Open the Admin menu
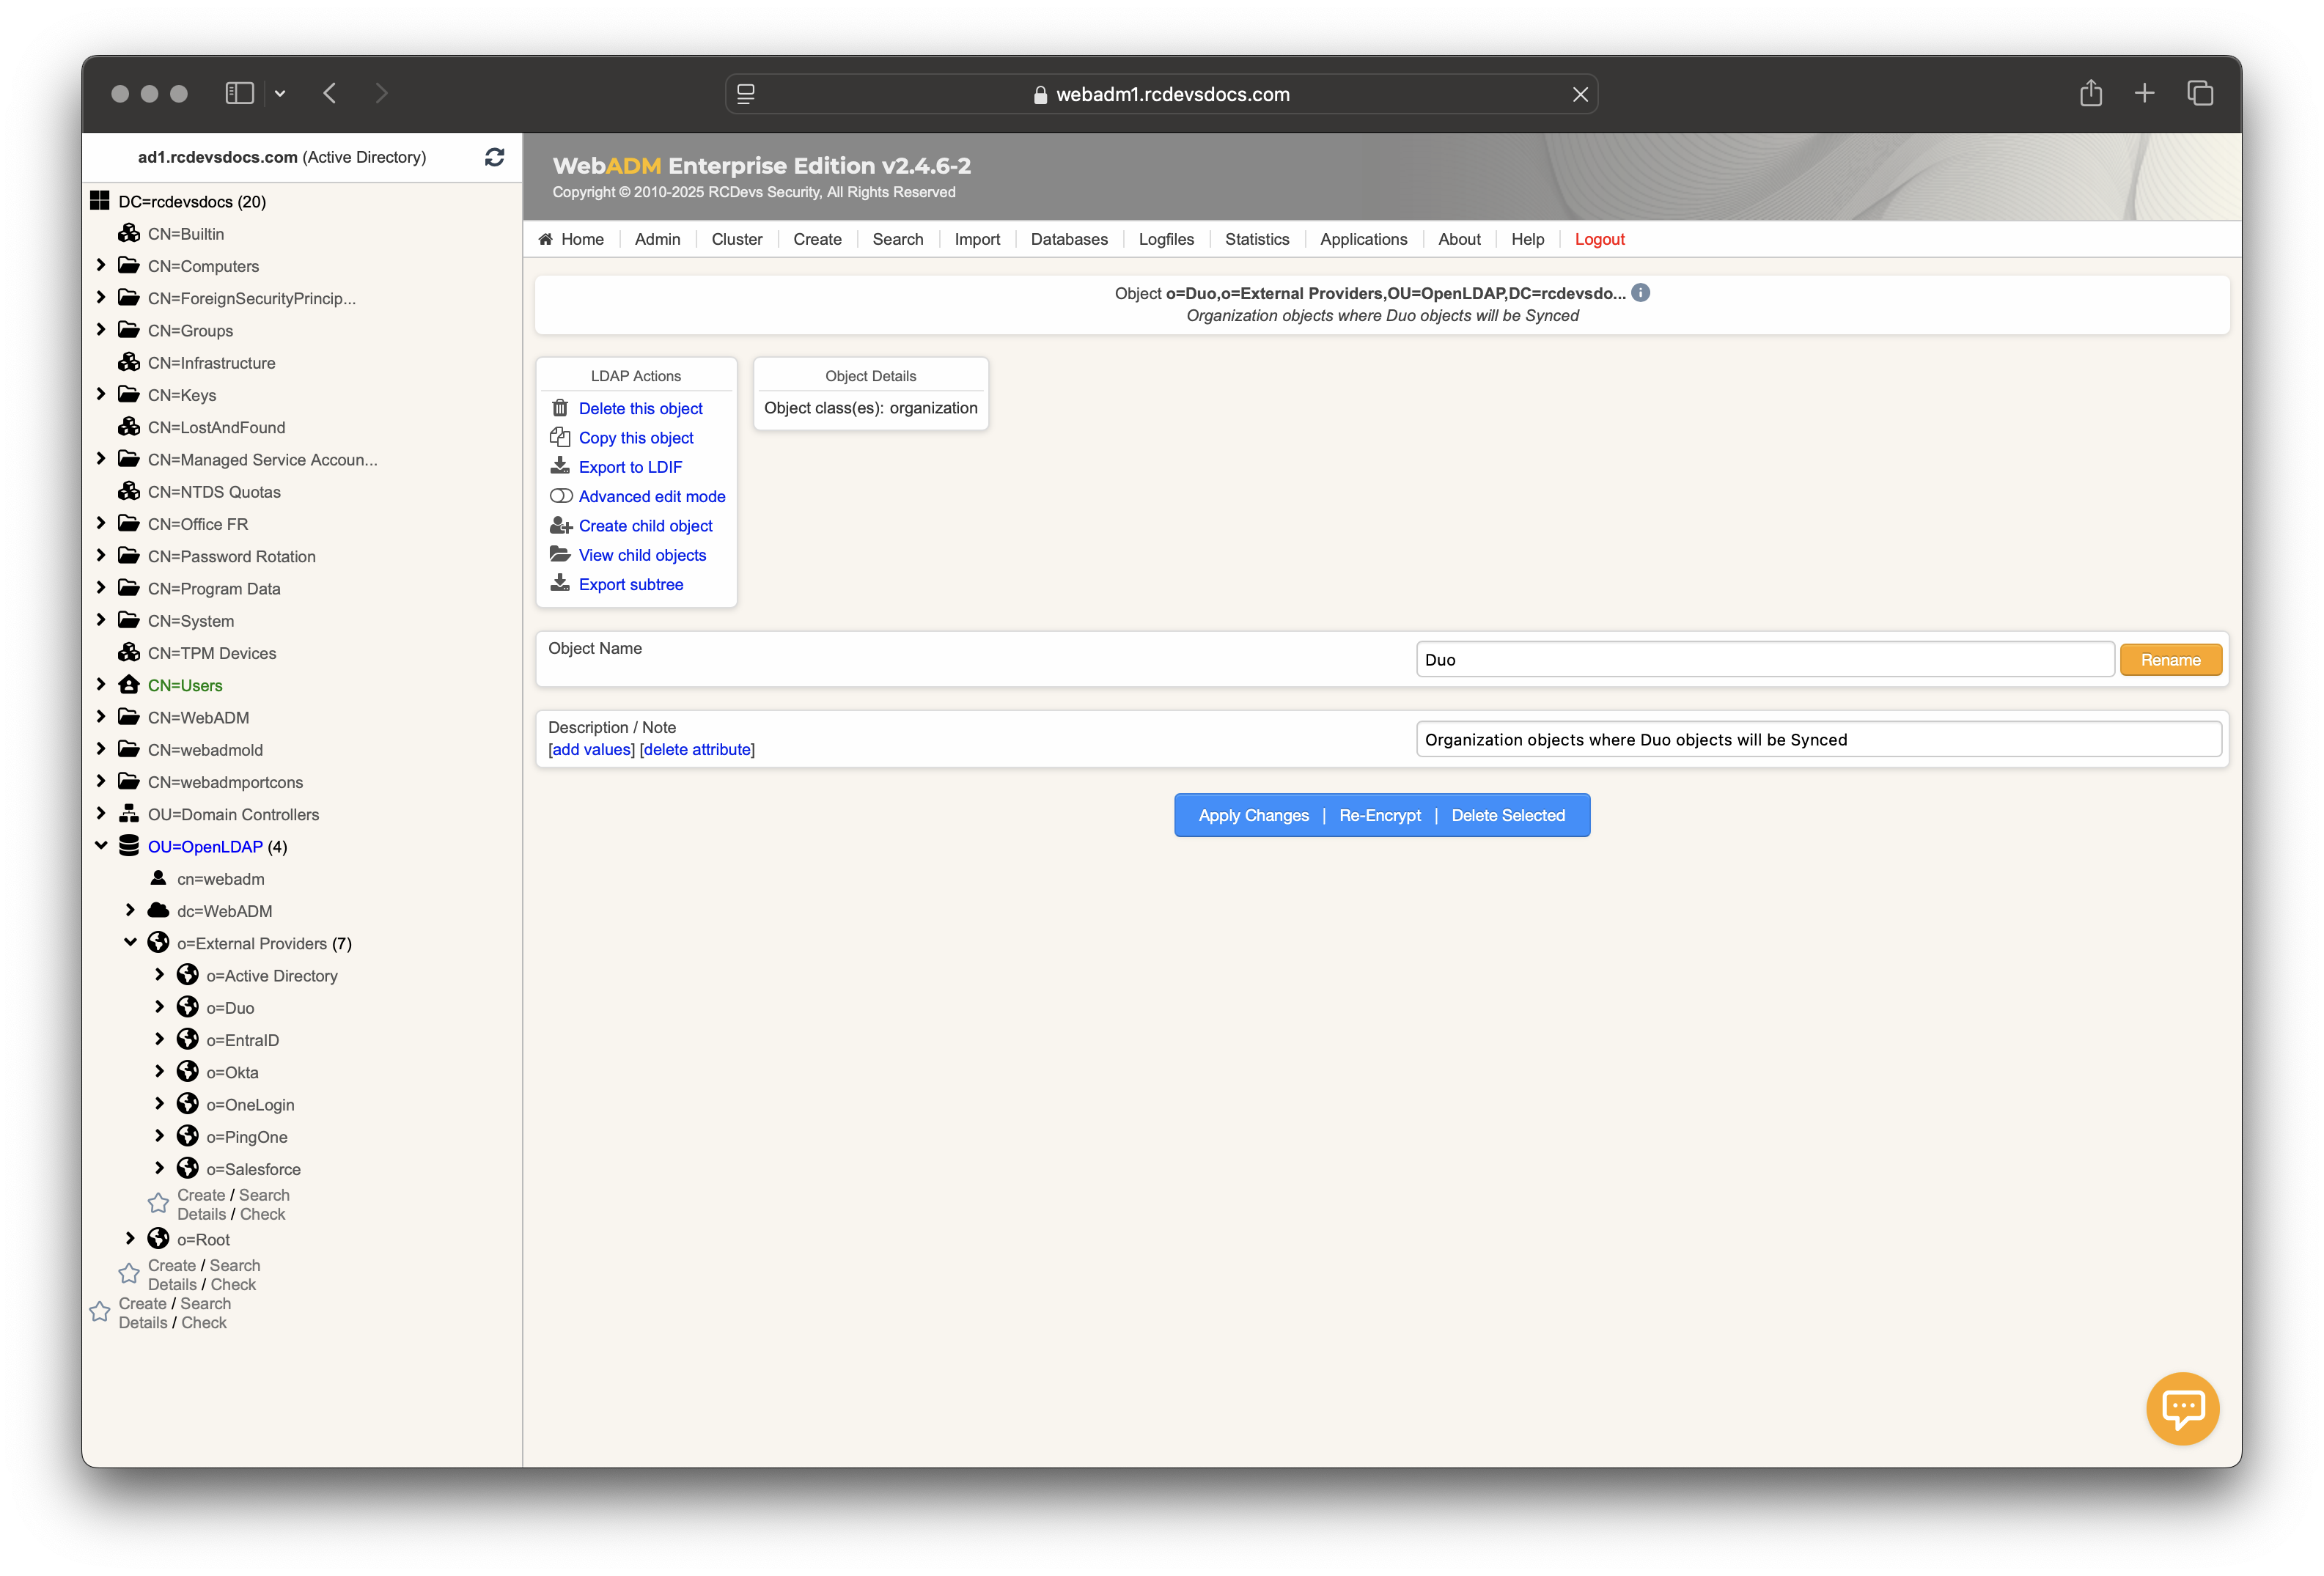The image size is (2324, 1576). click(x=657, y=239)
